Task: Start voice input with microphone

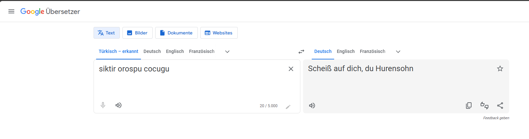Action: tap(103, 105)
